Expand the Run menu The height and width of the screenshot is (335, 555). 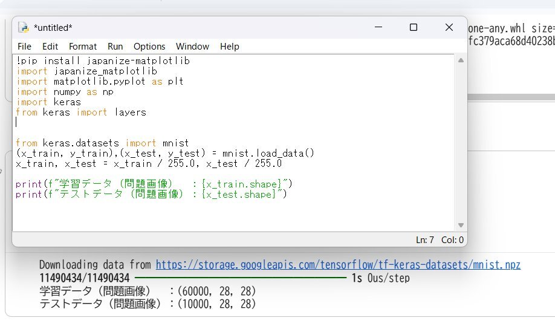(x=115, y=47)
